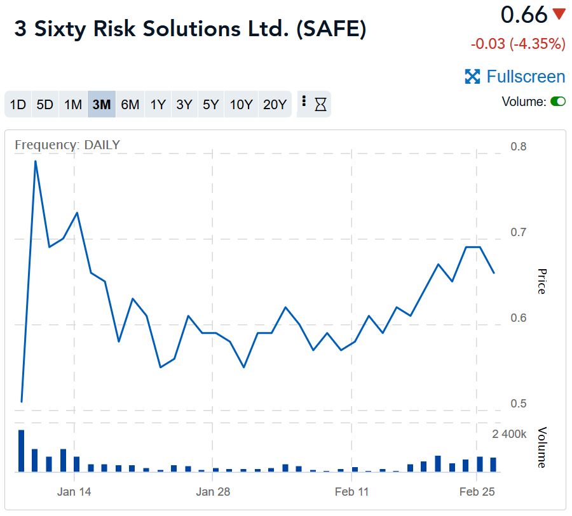Click the 0.7 price axis label
Screen dimensions: 572x516
pyautogui.click(x=519, y=232)
